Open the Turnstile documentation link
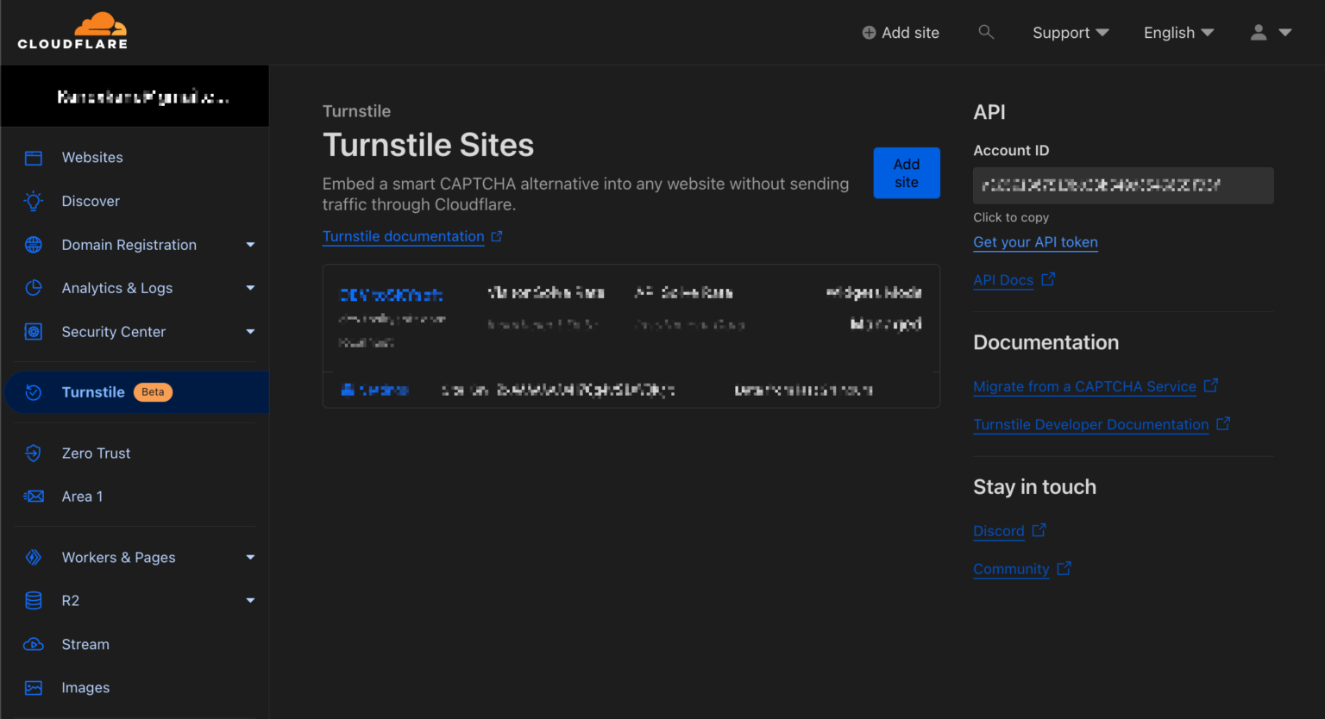 pyautogui.click(x=403, y=236)
